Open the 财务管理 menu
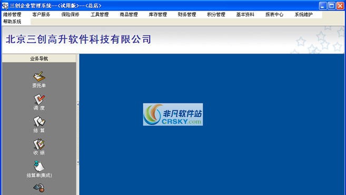 click(187, 15)
